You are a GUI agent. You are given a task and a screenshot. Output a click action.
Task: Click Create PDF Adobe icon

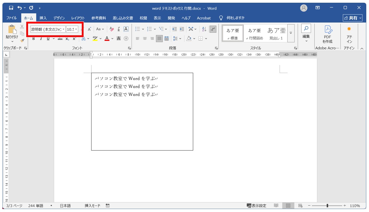[x=327, y=34]
